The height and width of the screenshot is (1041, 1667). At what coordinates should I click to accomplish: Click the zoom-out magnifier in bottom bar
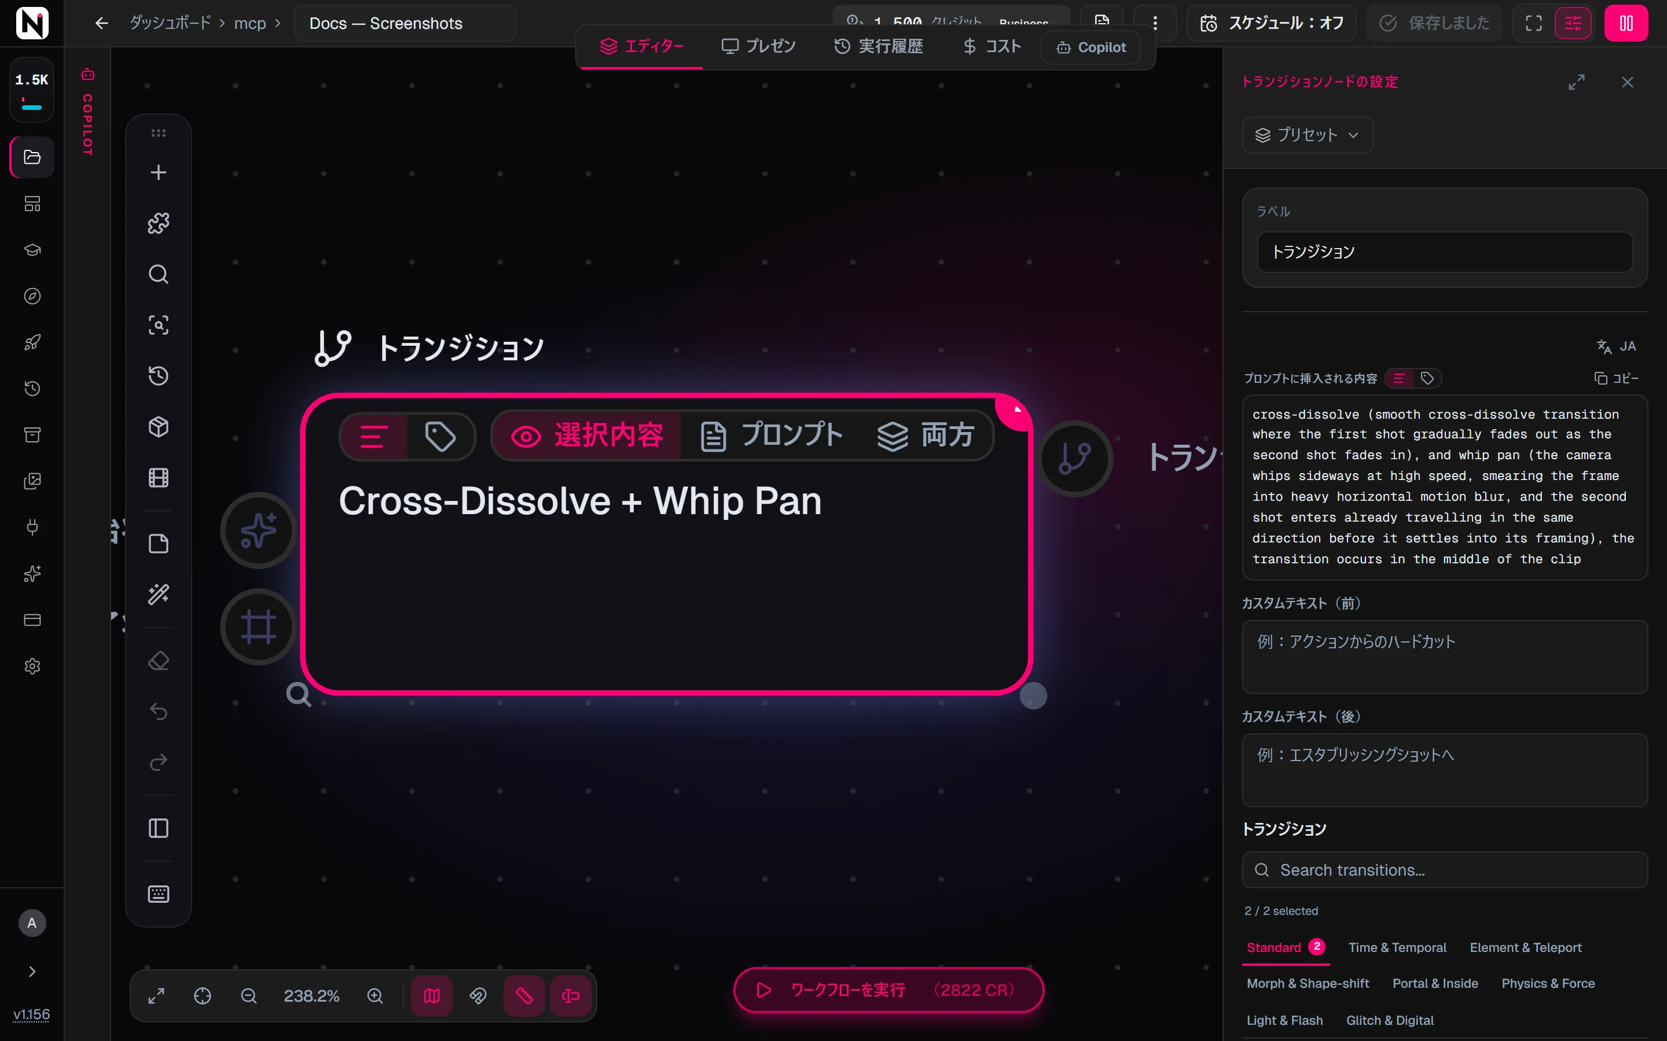coord(249,995)
